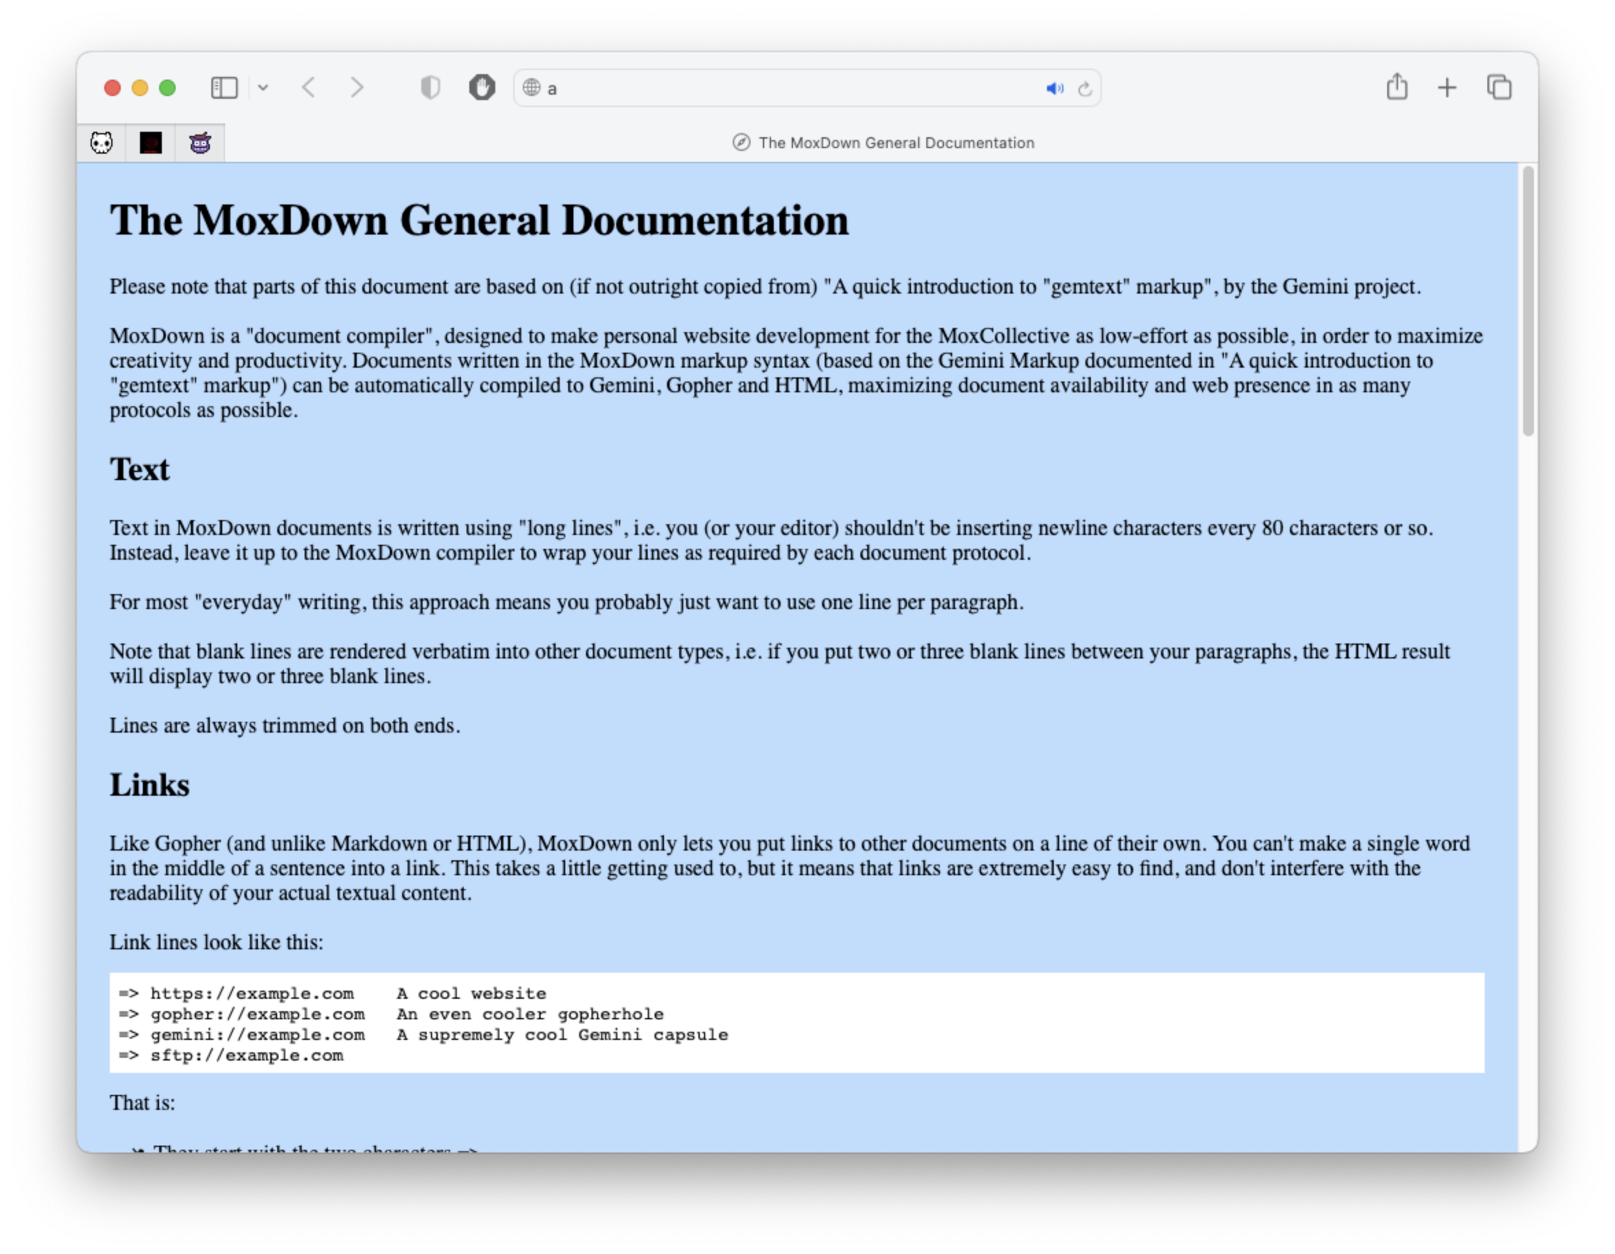Show the tab overview
Screen dimensions: 1615x1254
click(1500, 88)
